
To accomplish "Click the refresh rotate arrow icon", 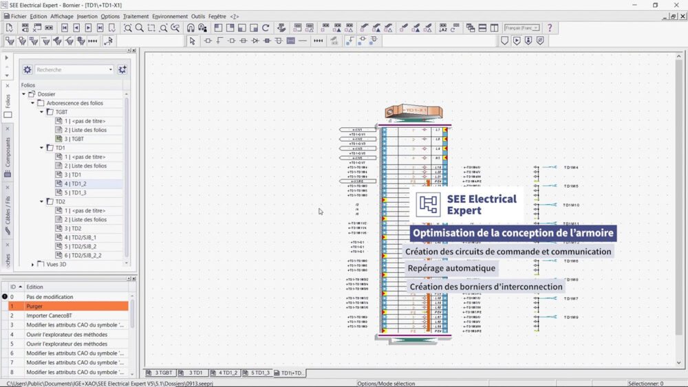I will (266, 27).
